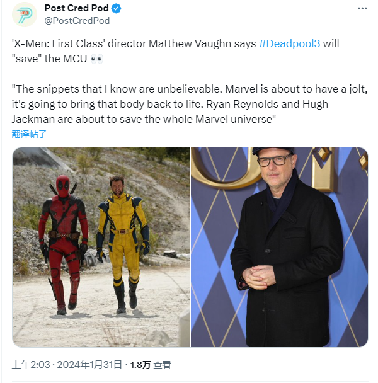Click the eyes emoji in the post
378x383 pixels.
[x=97, y=59]
